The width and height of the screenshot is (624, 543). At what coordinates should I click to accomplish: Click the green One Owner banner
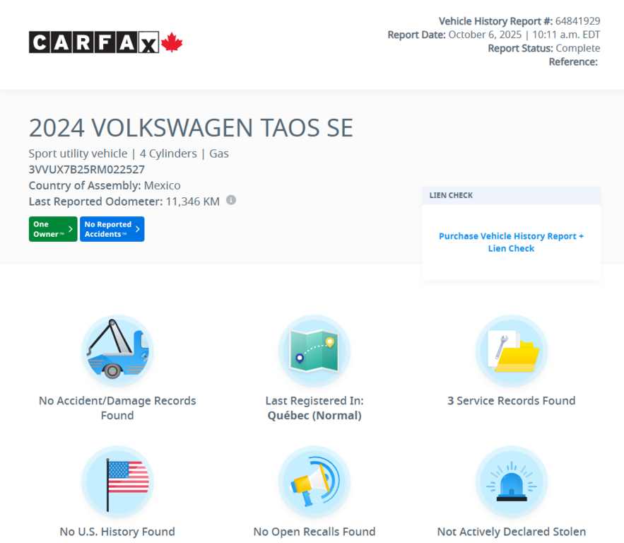click(x=52, y=229)
